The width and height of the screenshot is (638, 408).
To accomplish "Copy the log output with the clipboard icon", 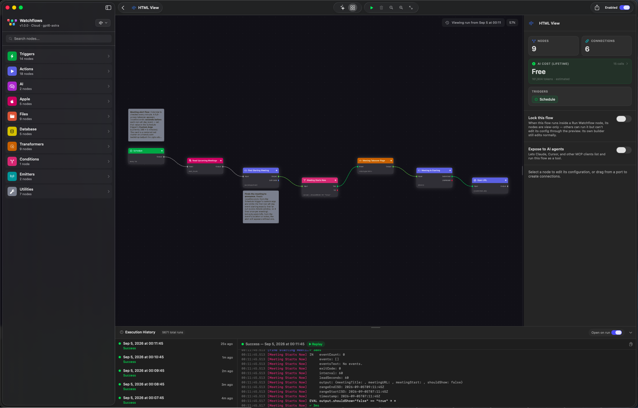I will point(631,344).
